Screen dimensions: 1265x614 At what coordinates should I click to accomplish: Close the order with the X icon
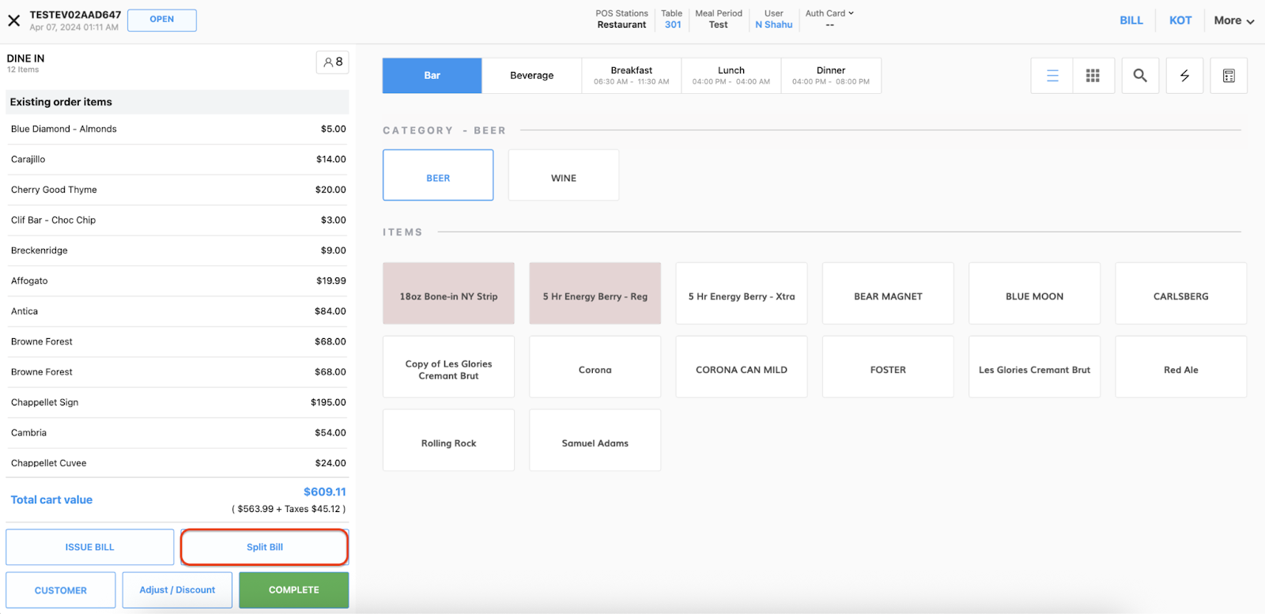click(14, 21)
